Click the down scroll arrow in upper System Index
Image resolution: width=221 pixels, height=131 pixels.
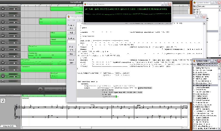[219, 55]
